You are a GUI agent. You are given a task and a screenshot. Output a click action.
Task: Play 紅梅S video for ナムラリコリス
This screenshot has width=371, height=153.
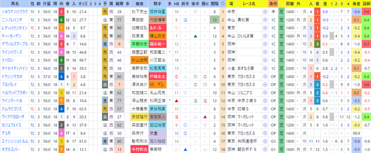click(x=265, y=109)
